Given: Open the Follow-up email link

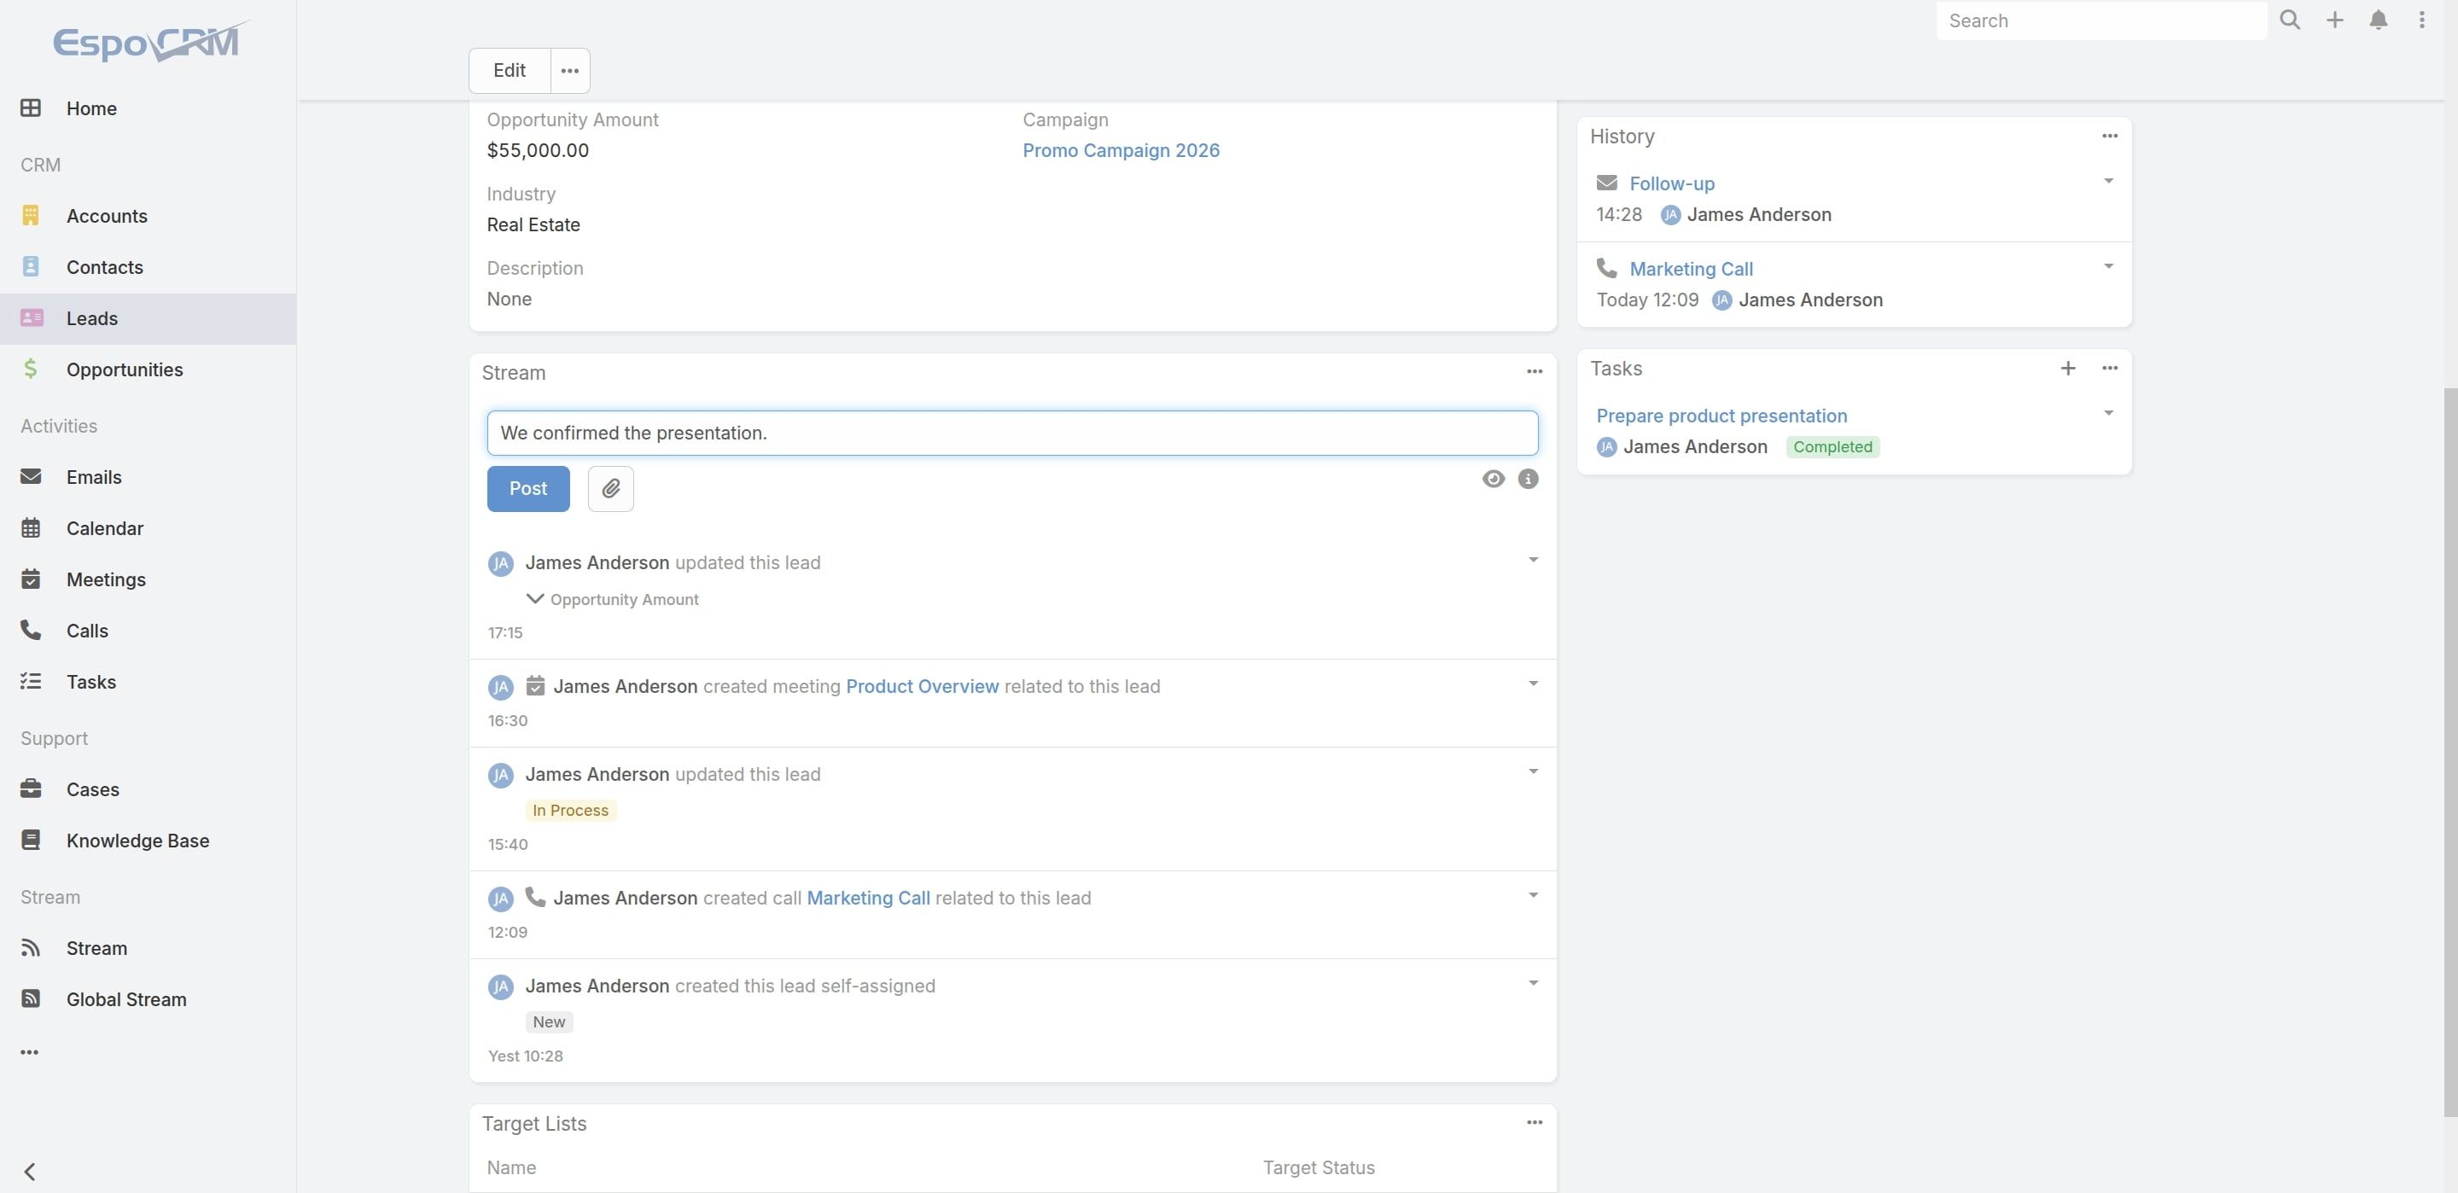Looking at the screenshot, I should 1672,184.
